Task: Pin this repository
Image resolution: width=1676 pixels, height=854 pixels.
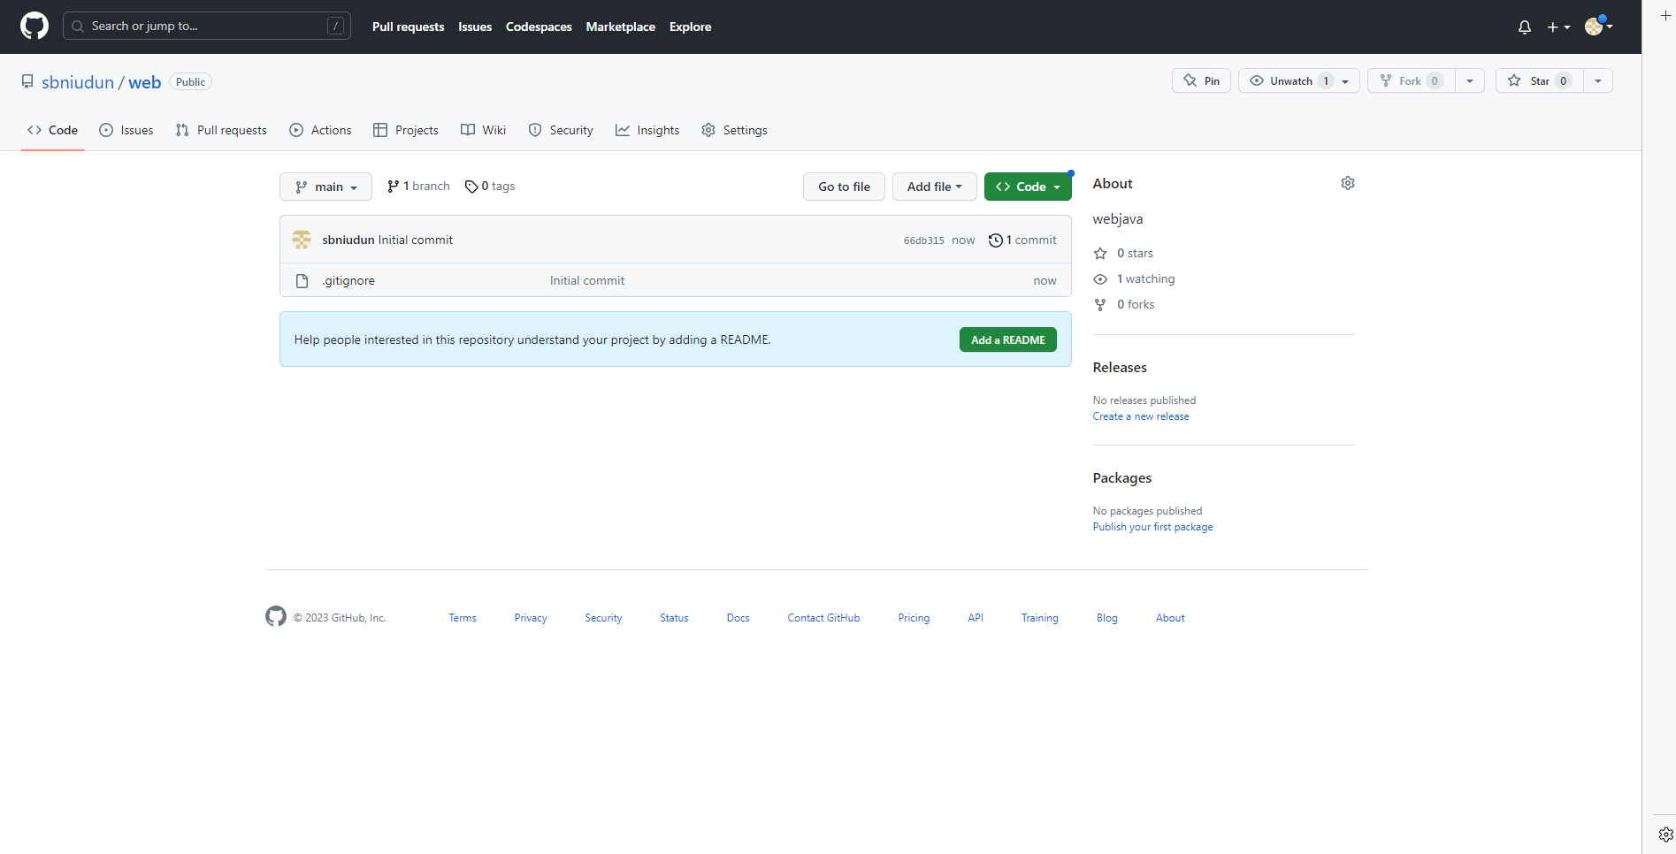Action: (1201, 81)
